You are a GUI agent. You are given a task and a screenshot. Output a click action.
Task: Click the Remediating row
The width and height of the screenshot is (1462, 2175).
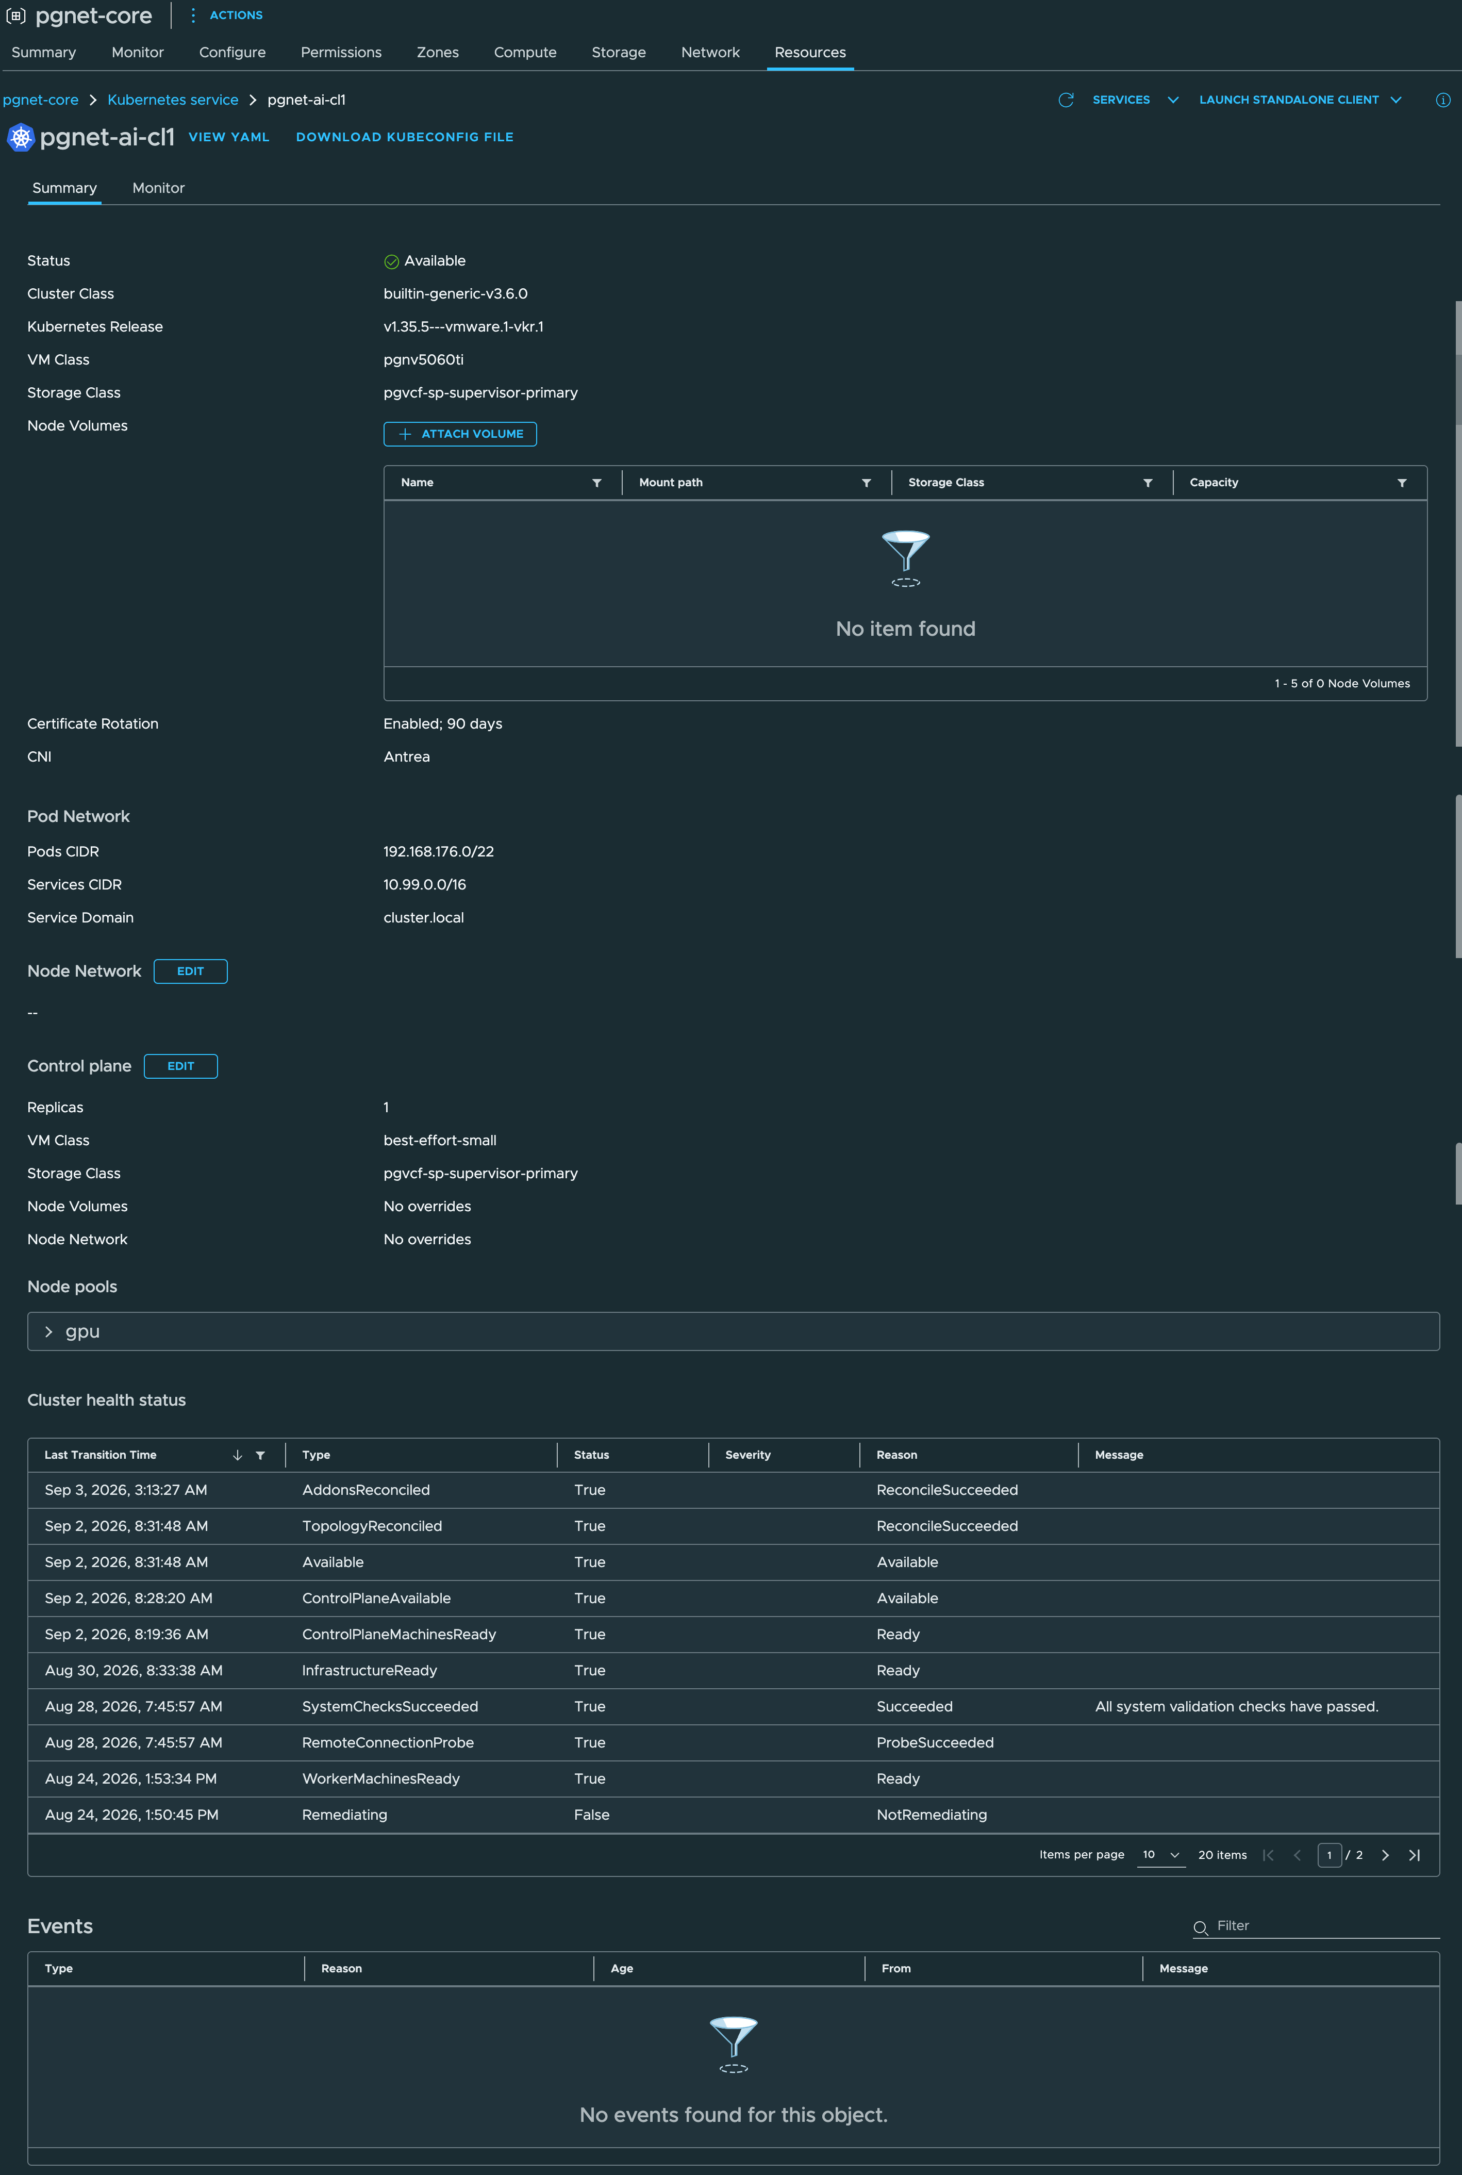tap(733, 1815)
